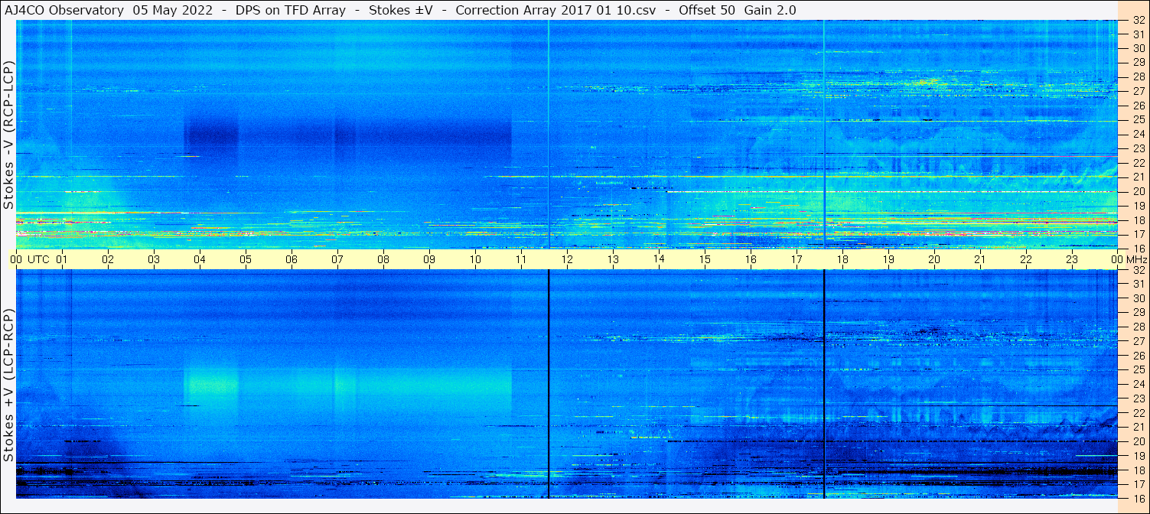The height and width of the screenshot is (514, 1150).
Task: Select the 16 hour tick on time axis
Action: pos(751,259)
